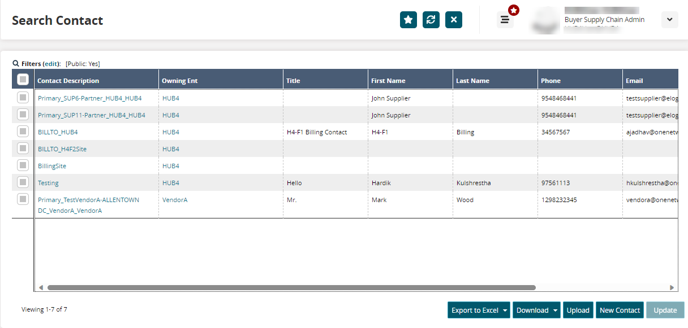
Task: Expand the user profile dropdown chevron
Action: 670,20
